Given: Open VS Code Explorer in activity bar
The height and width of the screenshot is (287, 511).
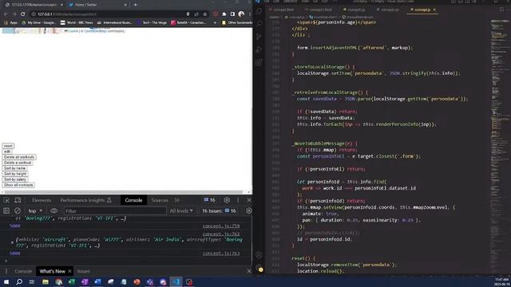Looking at the screenshot, I should pos(259,10).
